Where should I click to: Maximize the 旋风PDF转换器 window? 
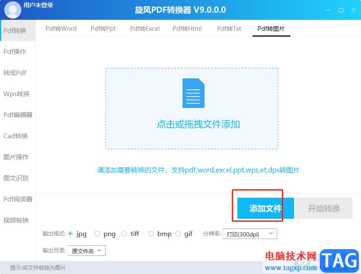click(341, 10)
